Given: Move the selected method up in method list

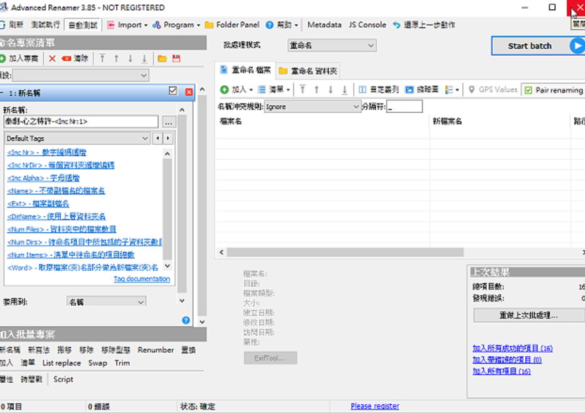Looking at the screenshot, I should (x=117, y=58).
